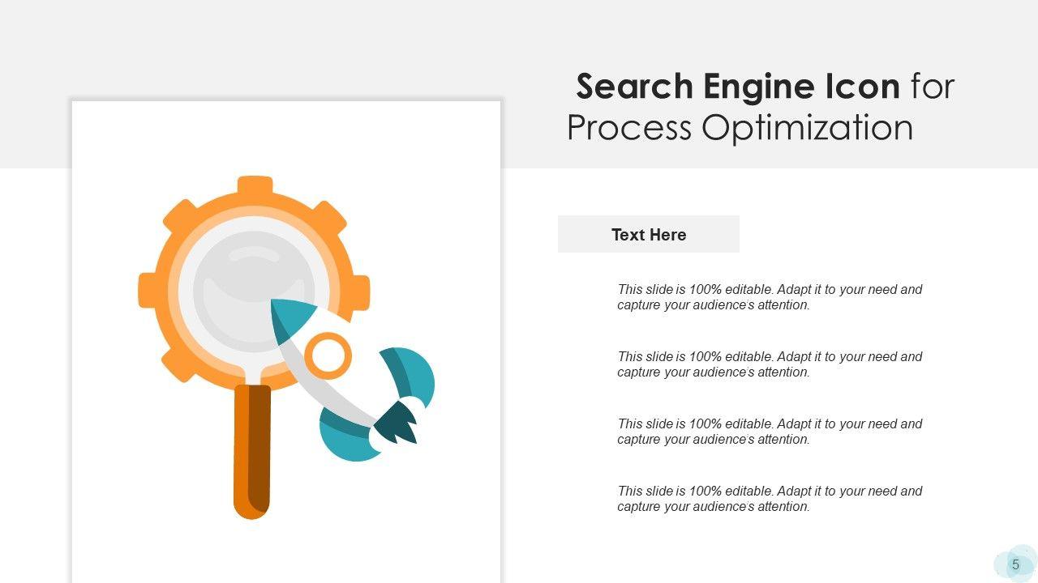Select the rocket's upper-right teal fin
Screen dimensions: 1038x583
[x=412, y=374]
